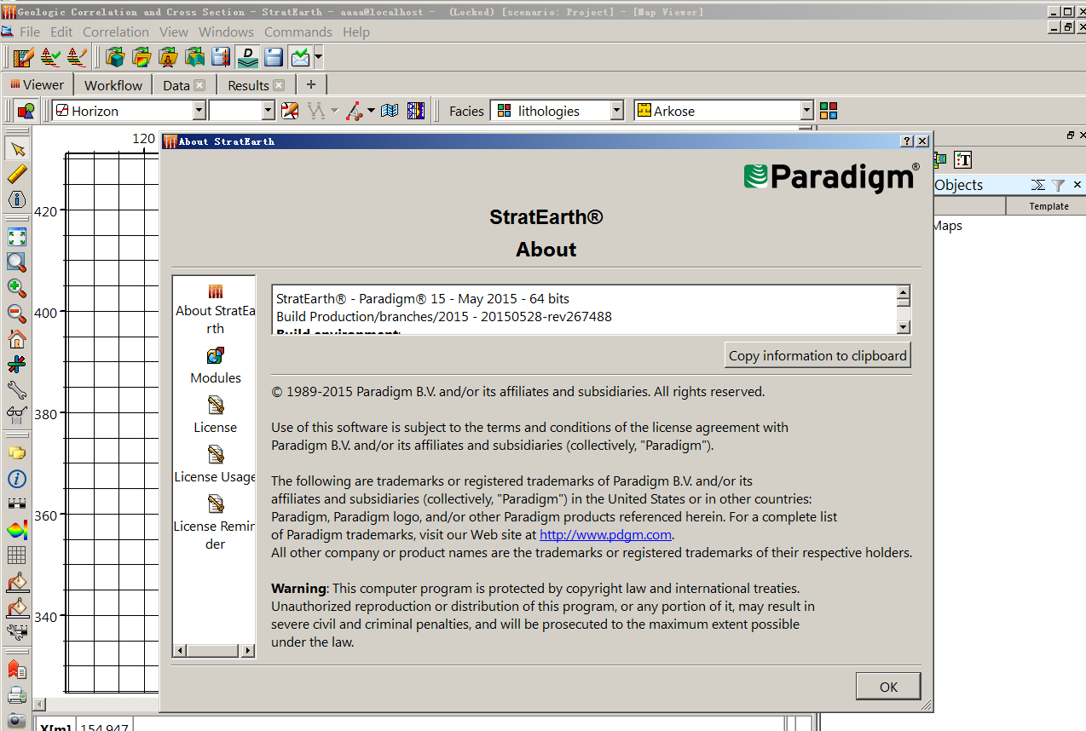Expand the dropdown arrow beside the compass tool
Screen dimensions: 1086x731
tap(372, 111)
